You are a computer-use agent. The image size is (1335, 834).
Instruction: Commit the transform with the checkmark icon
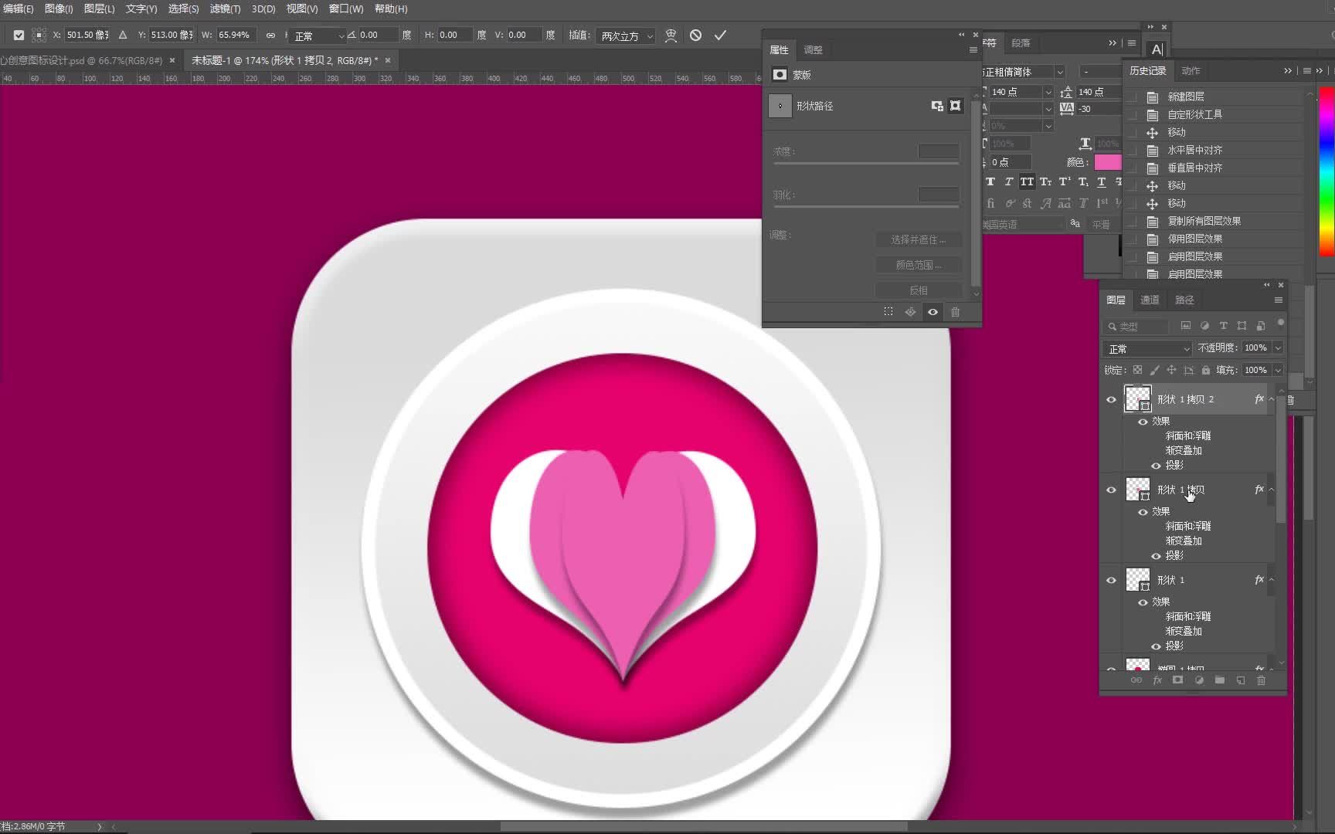pos(720,36)
